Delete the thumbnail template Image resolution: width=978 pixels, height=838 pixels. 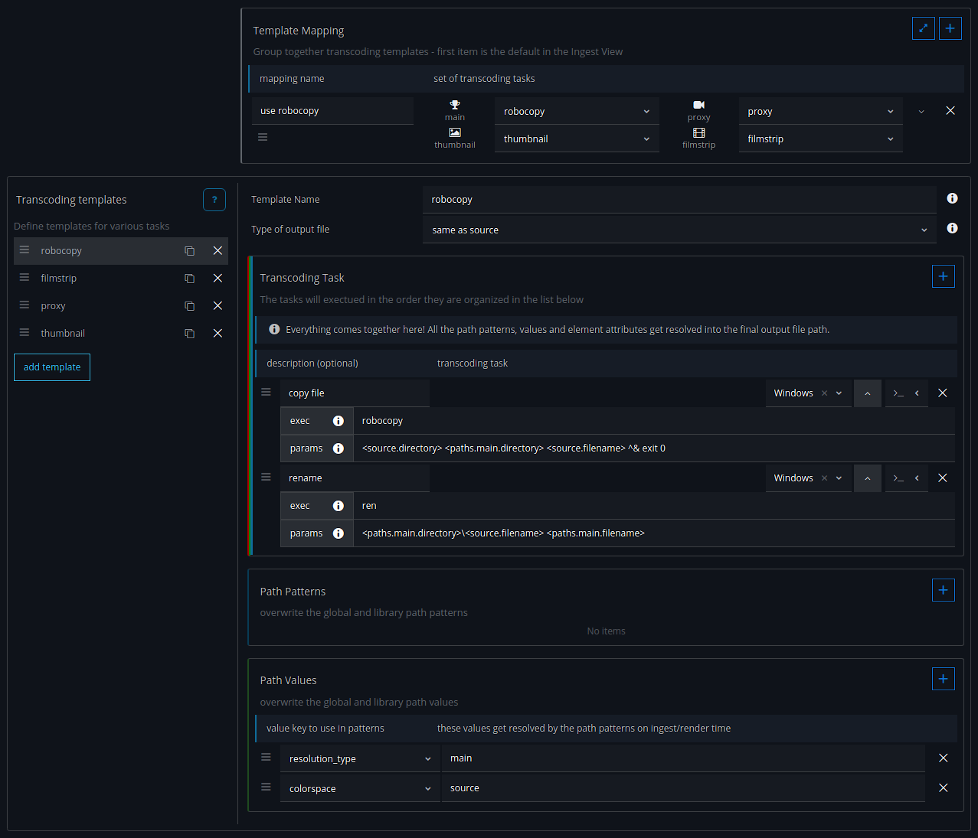[218, 334]
